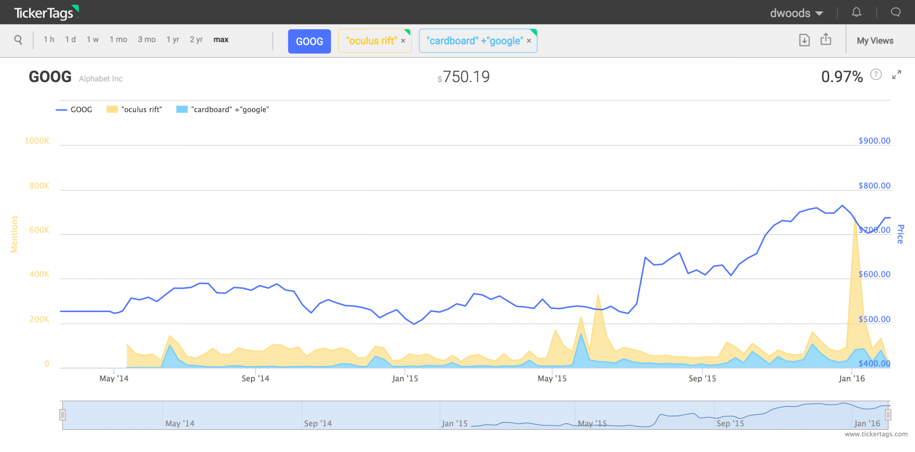Viewport: 915px width, 452px height.
Task: Select the 1 d time range
Action: coord(70,40)
